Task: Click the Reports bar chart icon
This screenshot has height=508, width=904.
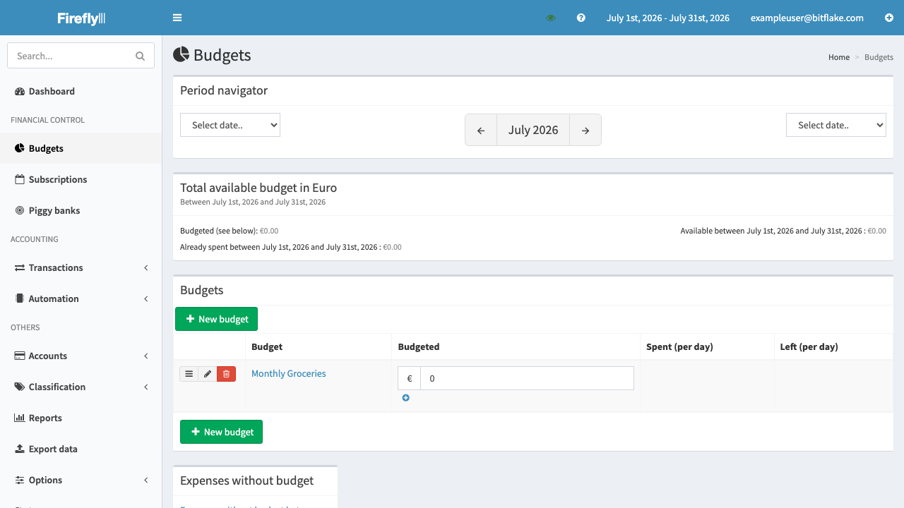Action: click(x=20, y=418)
